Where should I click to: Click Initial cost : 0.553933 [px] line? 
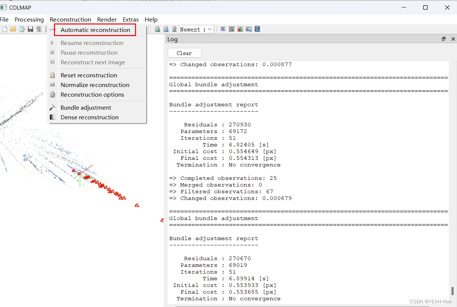coord(225,285)
